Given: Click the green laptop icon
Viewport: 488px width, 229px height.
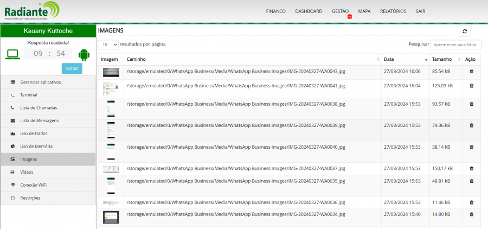Looking at the screenshot, I should click(13, 54).
